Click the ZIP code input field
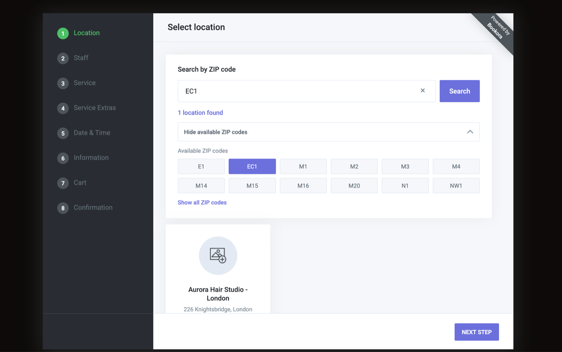 pos(307,91)
